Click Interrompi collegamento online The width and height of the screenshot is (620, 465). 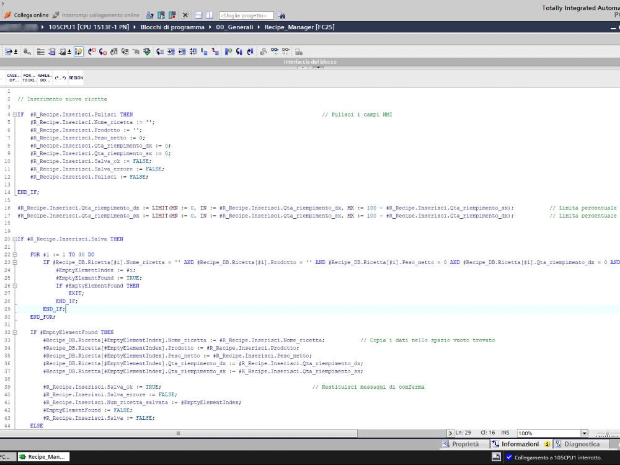click(95, 15)
